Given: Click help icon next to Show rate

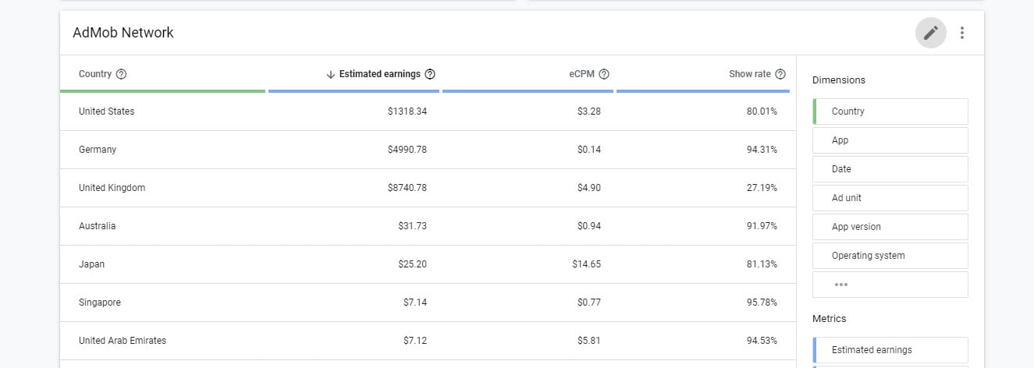Looking at the screenshot, I should (780, 74).
